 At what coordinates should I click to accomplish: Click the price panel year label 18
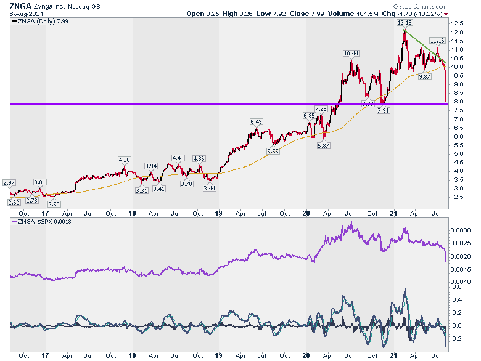132,213
